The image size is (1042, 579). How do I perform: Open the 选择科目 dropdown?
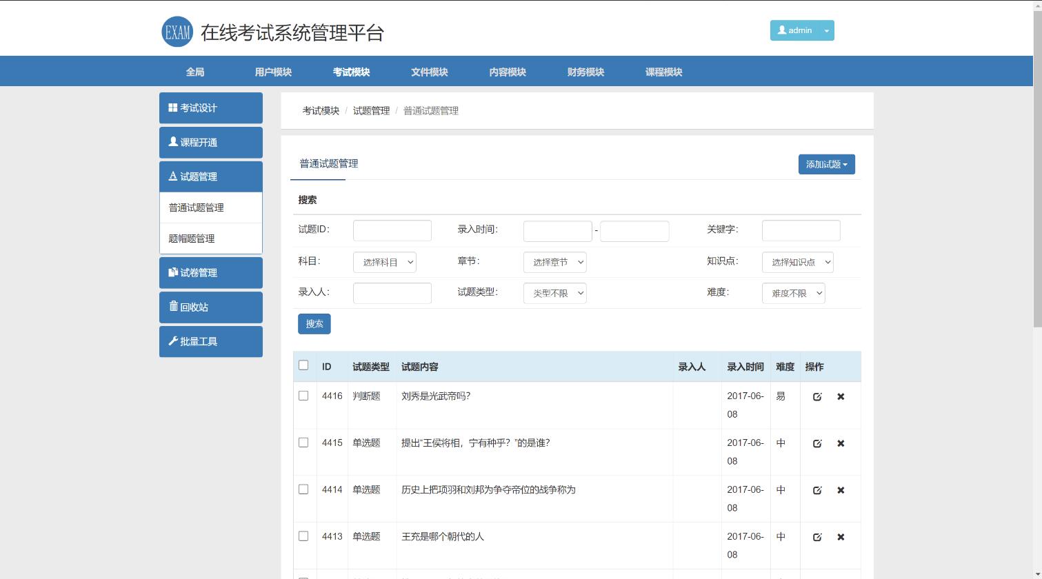[384, 263]
